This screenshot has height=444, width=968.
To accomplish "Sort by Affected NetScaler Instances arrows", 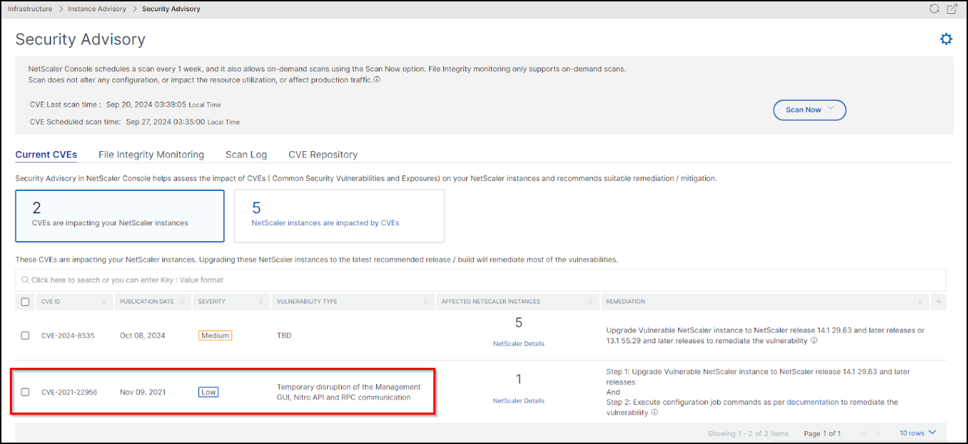I will (591, 301).
